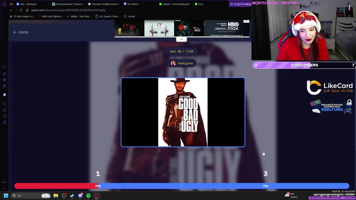
Task: Open Spotify from the taskbar
Action: 88,196
